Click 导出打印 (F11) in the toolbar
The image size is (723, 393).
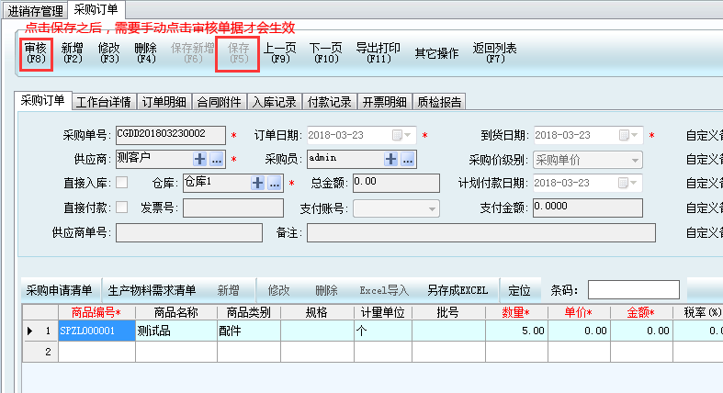click(378, 52)
